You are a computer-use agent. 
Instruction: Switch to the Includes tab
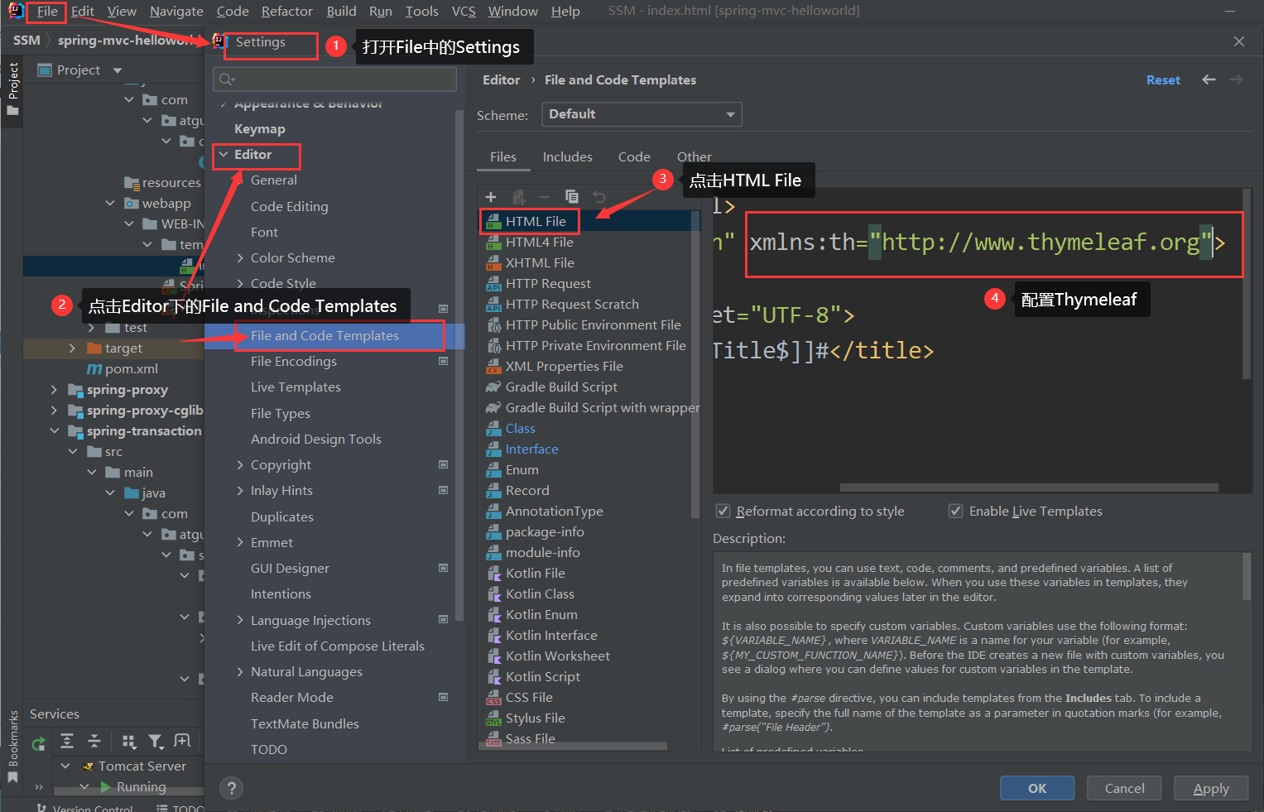568,156
